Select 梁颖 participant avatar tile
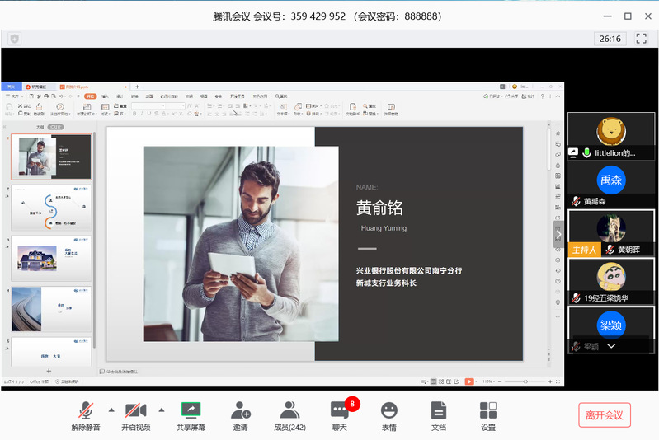 pyautogui.click(x=611, y=330)
